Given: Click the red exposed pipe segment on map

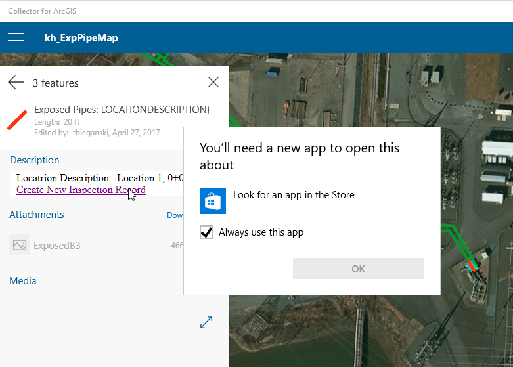Looking at the screenshot, I should (472, 266).
